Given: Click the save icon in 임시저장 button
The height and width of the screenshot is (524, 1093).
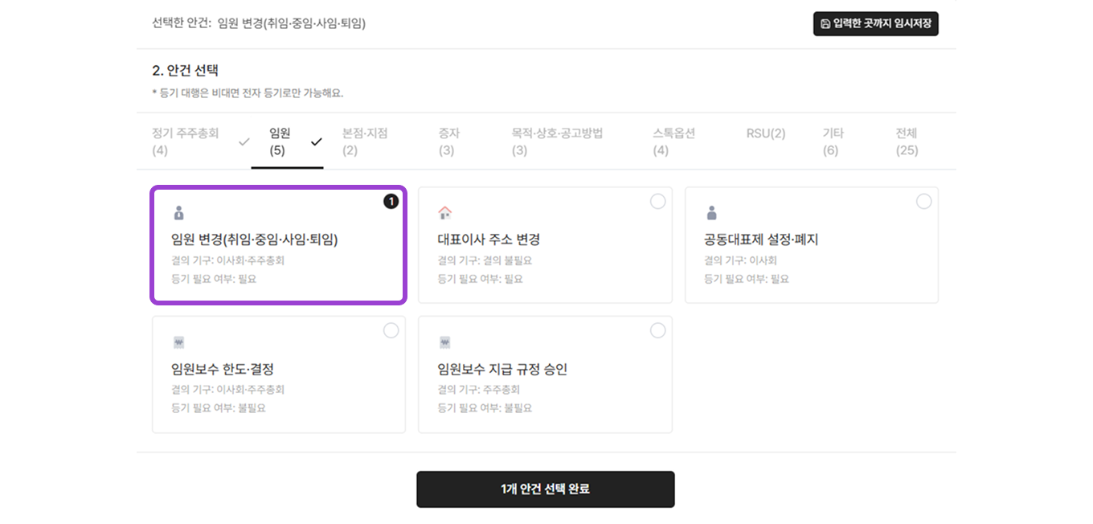Looking at the screenshot, I should [x=825, y=24].
